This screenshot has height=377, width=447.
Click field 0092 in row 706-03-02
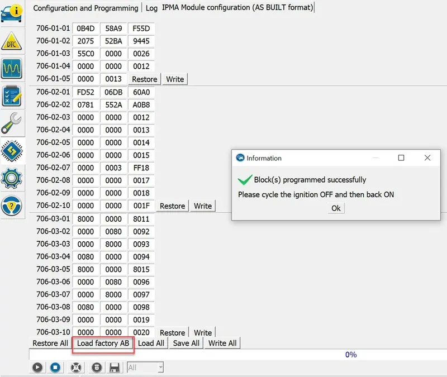pos(141,232)
